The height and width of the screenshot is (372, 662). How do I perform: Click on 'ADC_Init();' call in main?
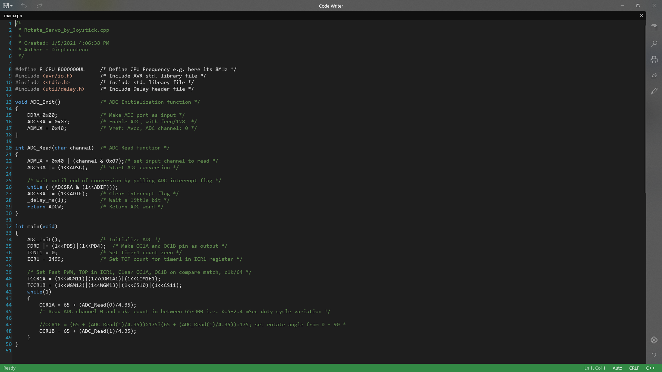tap(44, 239)
